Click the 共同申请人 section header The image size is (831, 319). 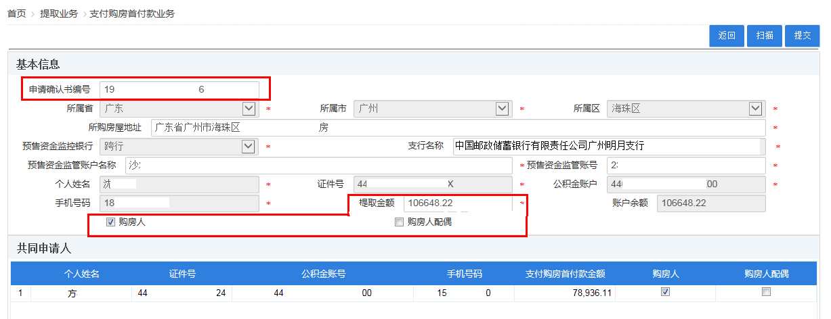(x=43, y=249)
